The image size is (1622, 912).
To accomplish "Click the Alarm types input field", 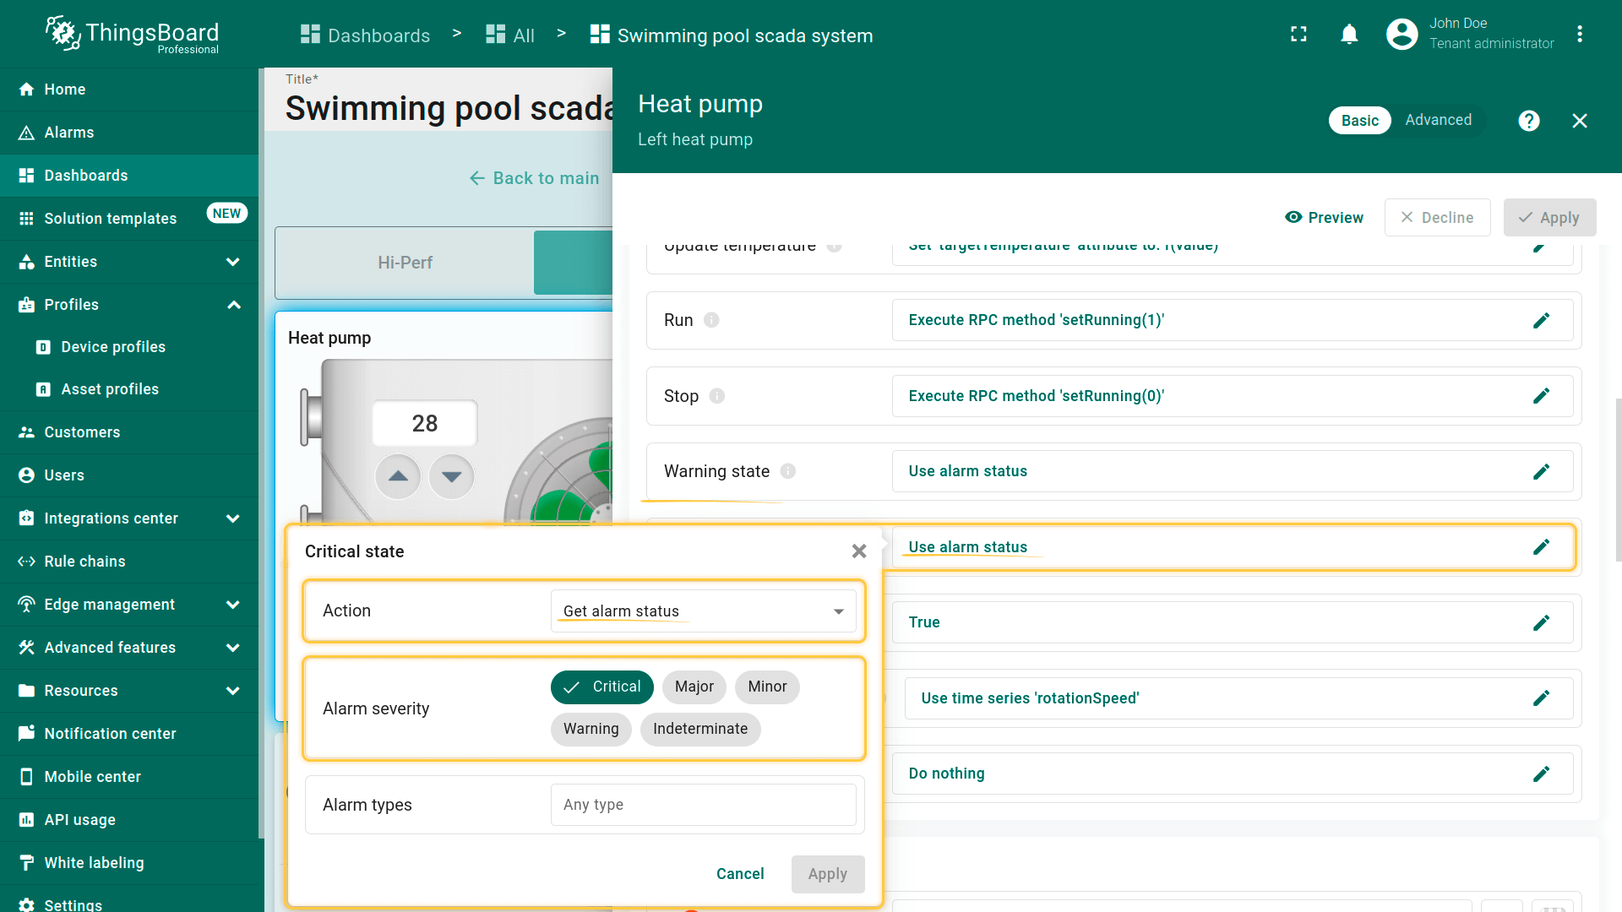I will tap(703, 805).
